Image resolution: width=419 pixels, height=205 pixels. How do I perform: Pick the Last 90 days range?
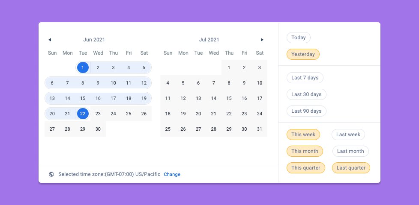pyautogui.click(x=306, y=111)
